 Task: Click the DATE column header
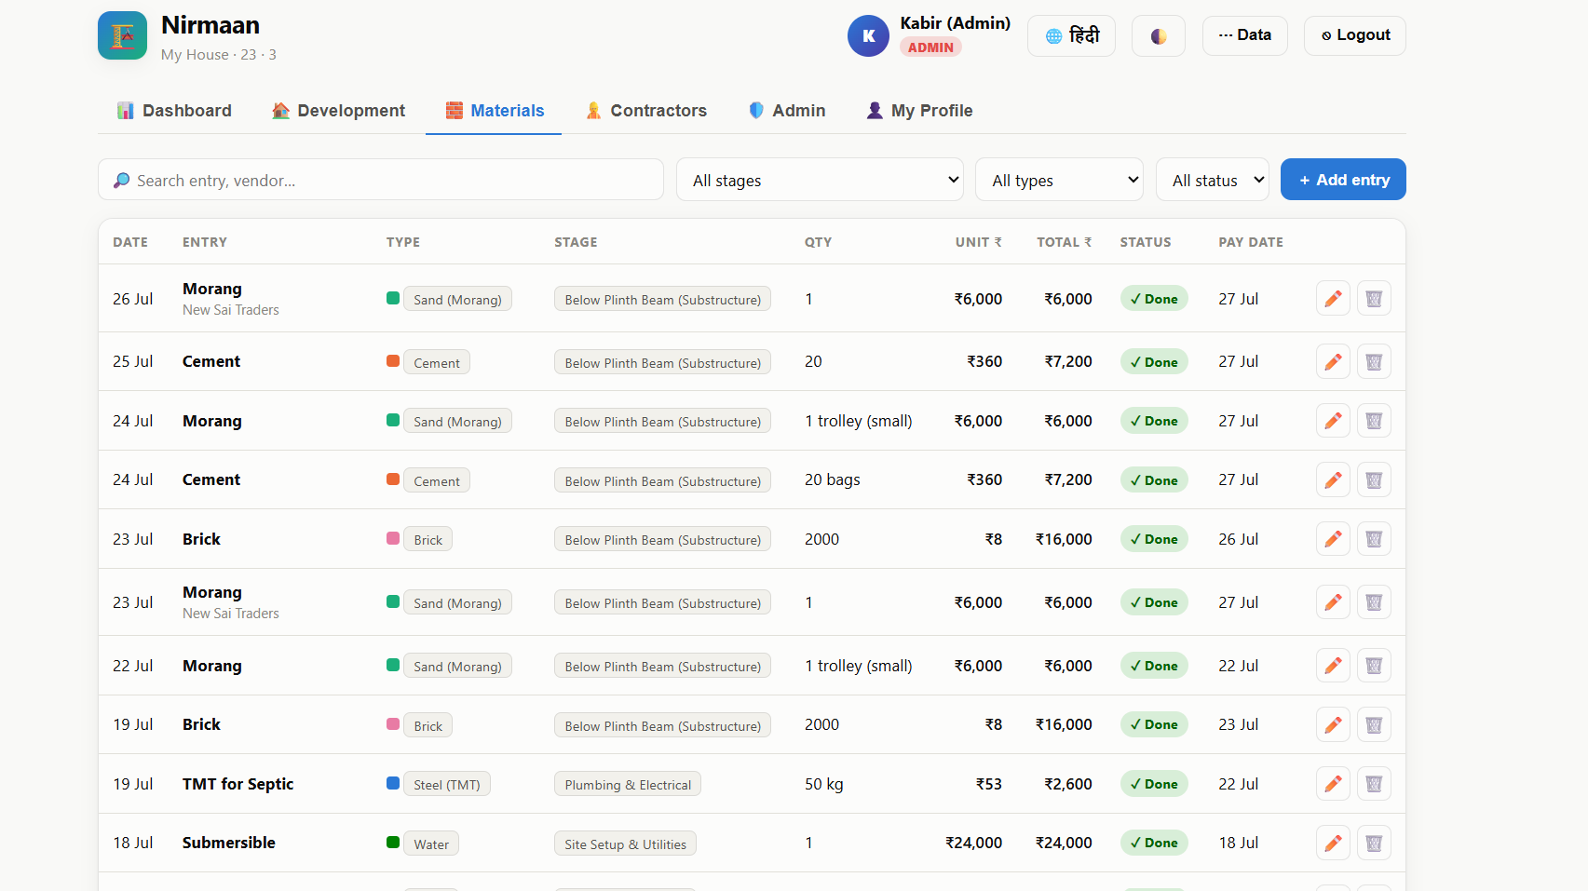(x=130, y=242)
